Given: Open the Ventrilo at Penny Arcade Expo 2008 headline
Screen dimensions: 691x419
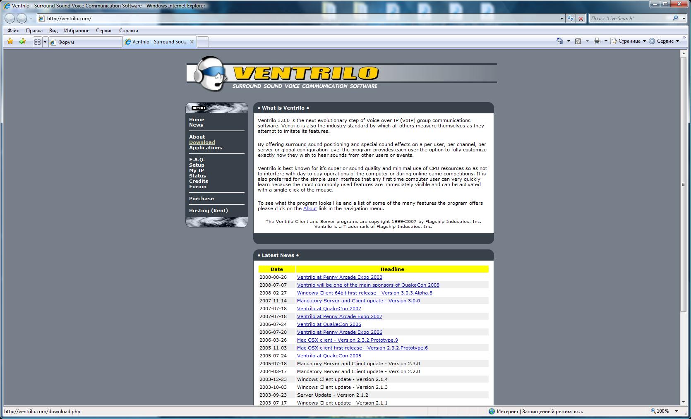Looking at the screenshot, I should pos(339,277).
